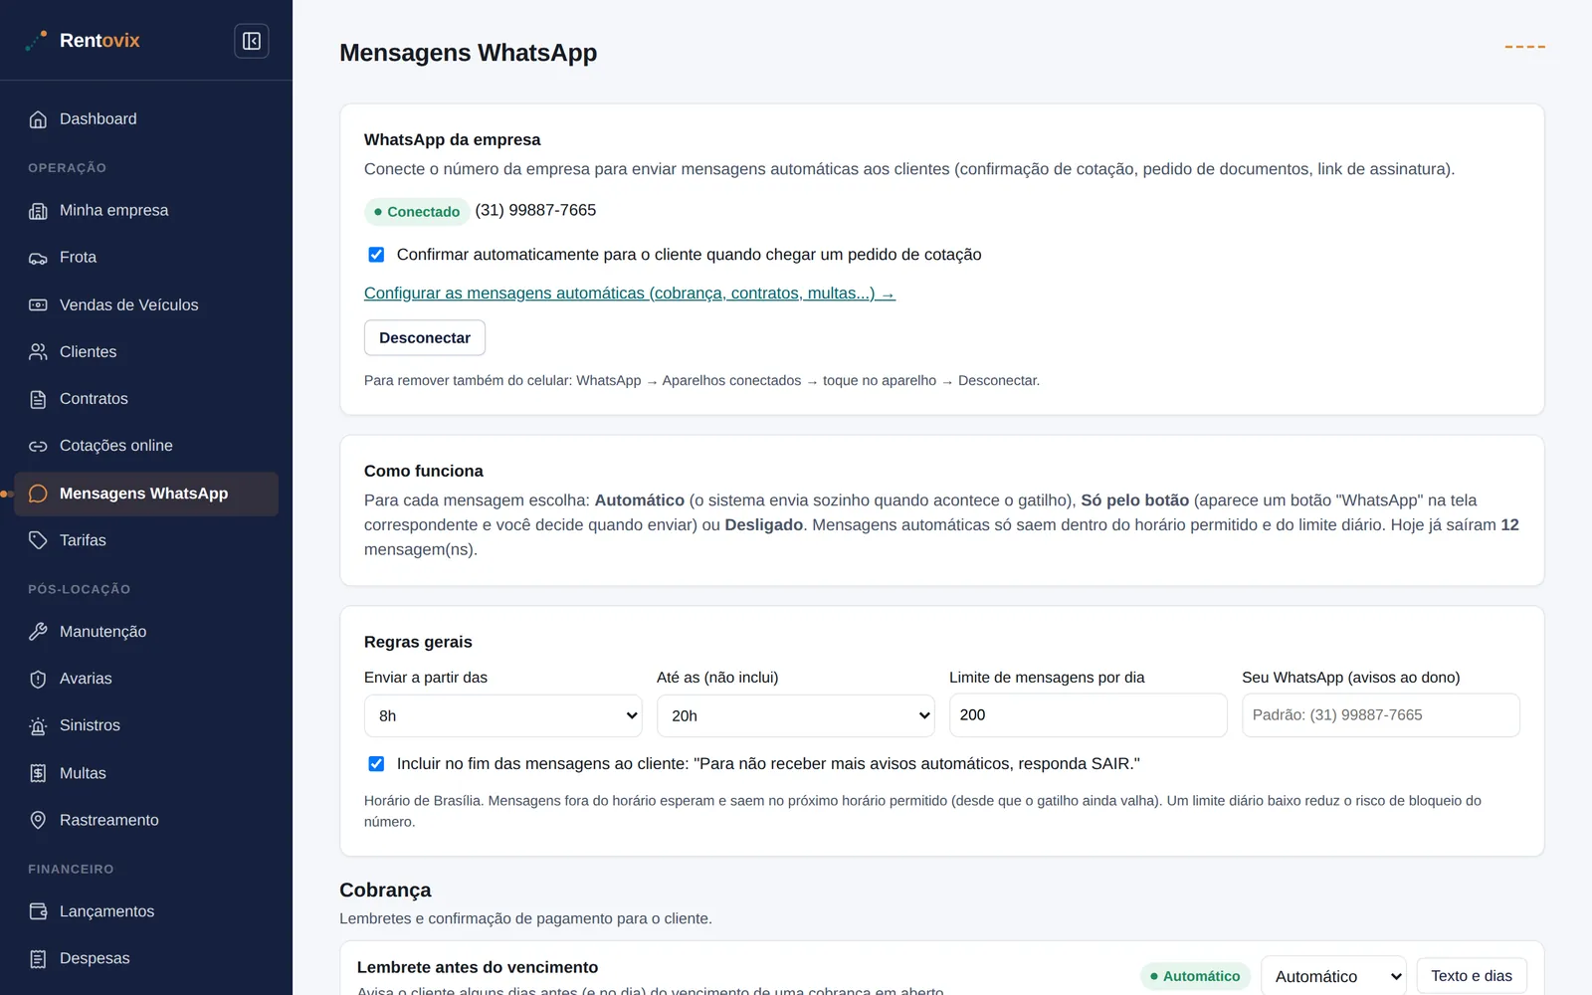Click the 'Seu WhatsApp' owner number field

(1381, 715)
